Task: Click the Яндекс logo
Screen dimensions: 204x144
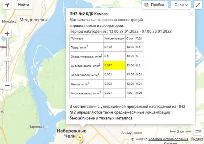Action: coord(197,139)
